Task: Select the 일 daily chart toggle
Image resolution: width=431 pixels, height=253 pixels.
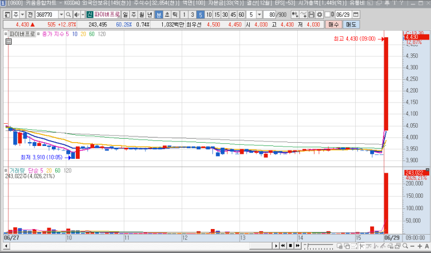Action: click(x=125, y=14)
